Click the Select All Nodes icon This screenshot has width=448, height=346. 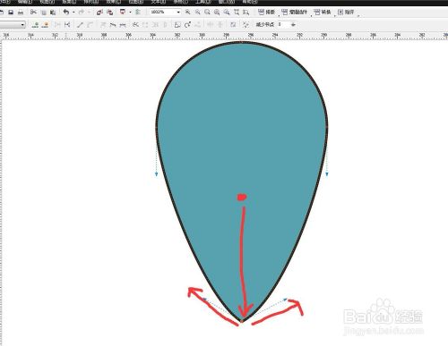coord(246,25)
